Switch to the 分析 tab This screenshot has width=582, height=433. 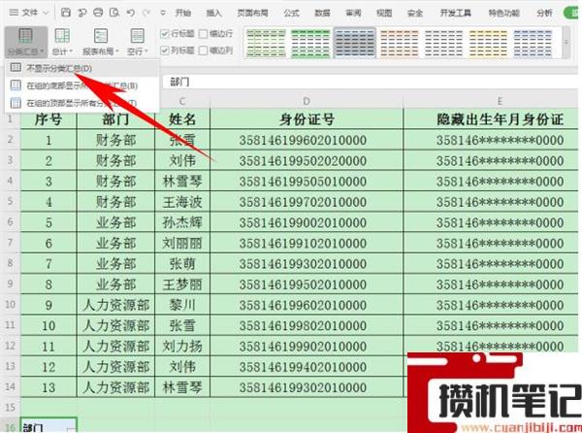point(544,13)
